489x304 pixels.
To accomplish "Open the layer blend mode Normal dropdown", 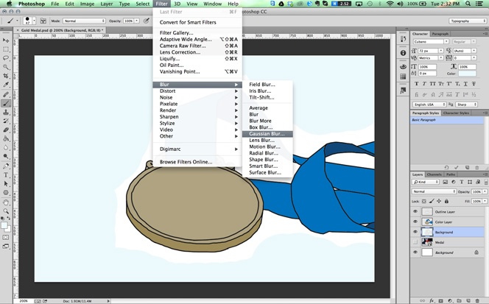I will tap(435, 191).
